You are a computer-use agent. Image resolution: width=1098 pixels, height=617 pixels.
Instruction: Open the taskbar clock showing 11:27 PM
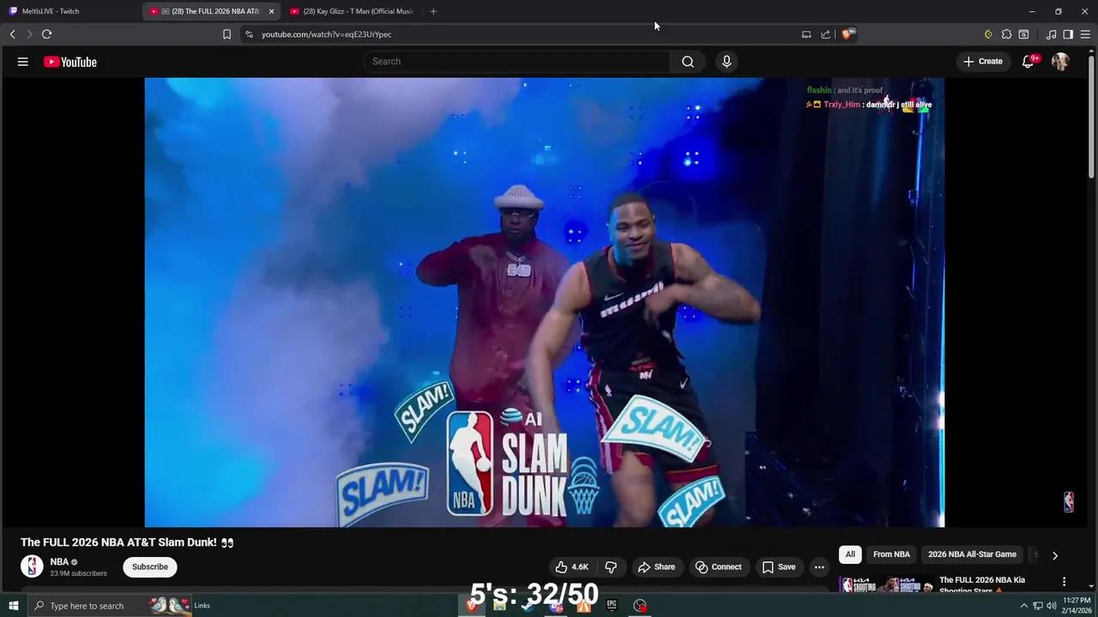[1077, 606]
